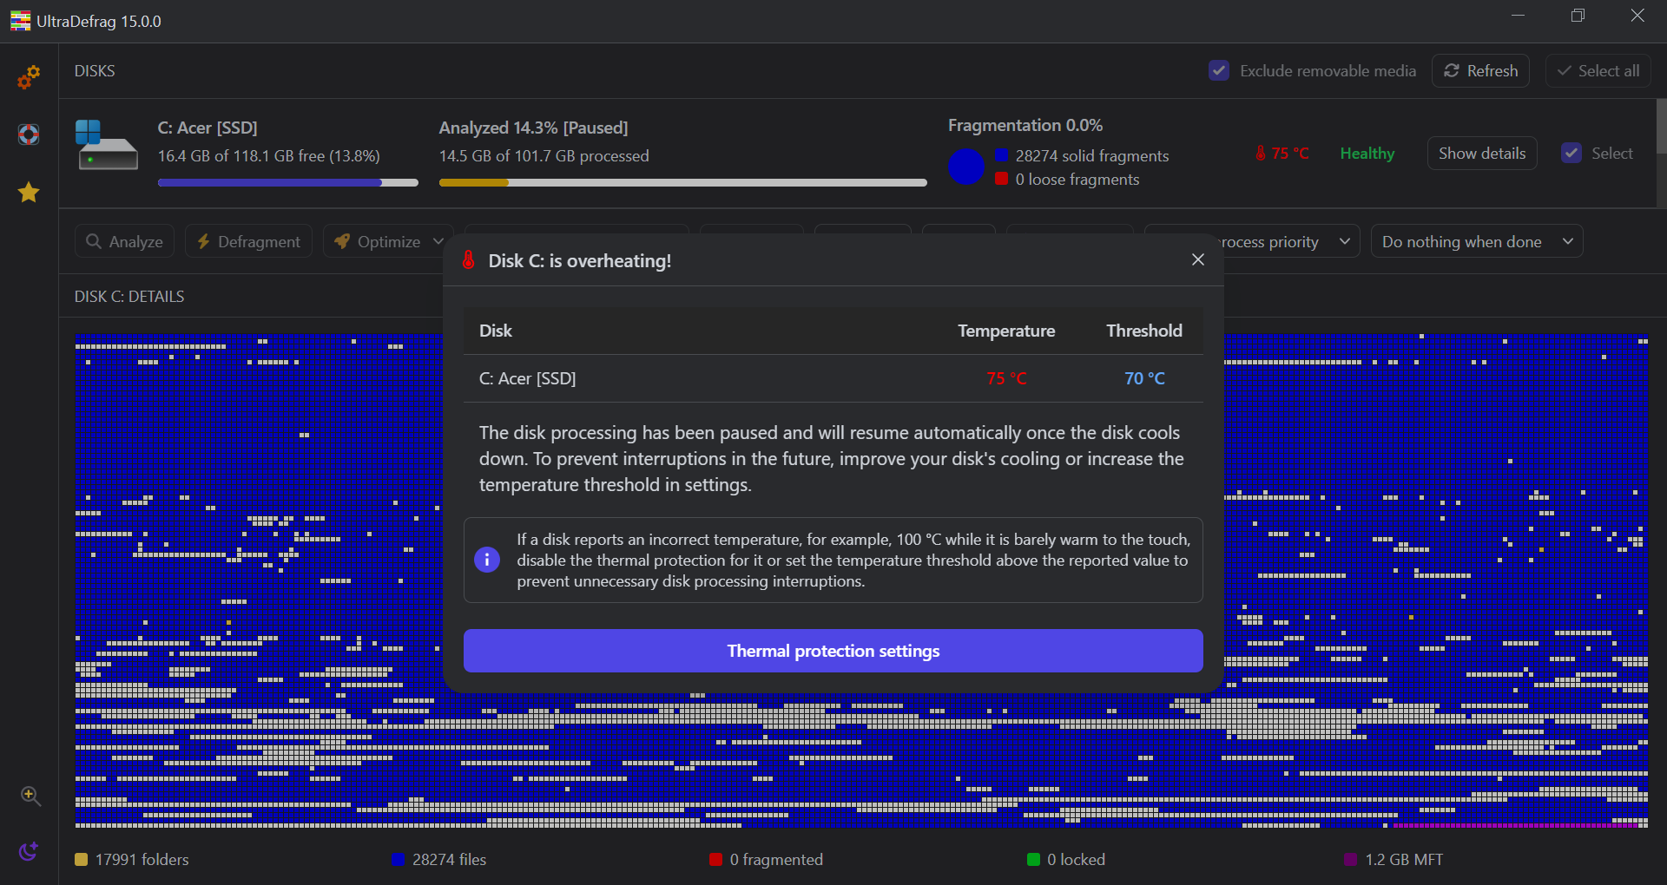
Task: Click the Analyze toolbar item
Action: (124, 241)
